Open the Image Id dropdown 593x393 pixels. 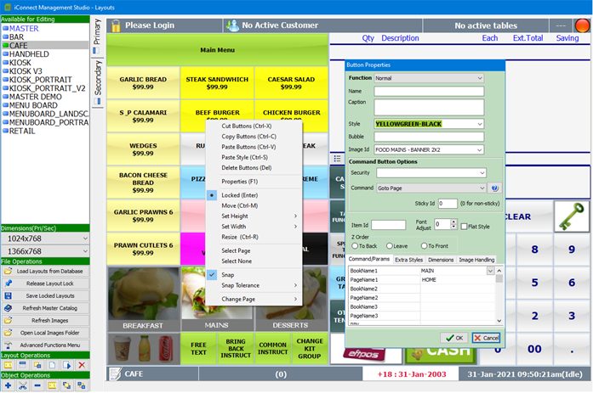pyautogui.click(x=429, y=149)
